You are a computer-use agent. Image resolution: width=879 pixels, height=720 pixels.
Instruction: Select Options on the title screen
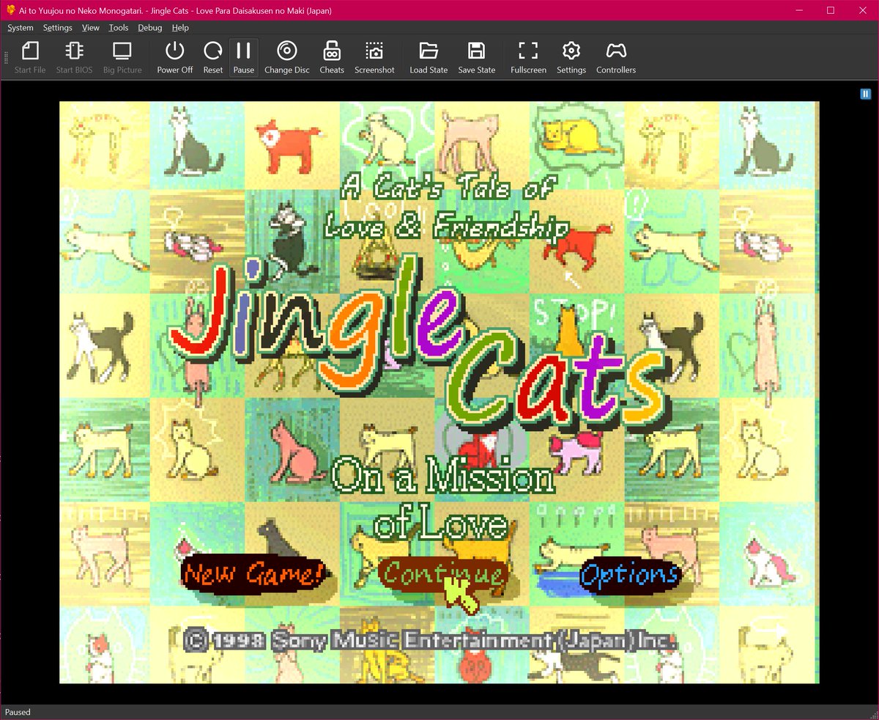pos(630,575)
